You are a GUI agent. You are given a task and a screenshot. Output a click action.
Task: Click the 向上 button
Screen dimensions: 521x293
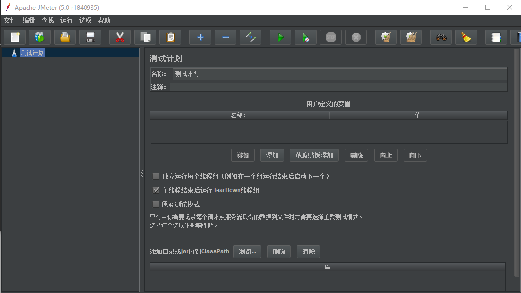(386, 155)
